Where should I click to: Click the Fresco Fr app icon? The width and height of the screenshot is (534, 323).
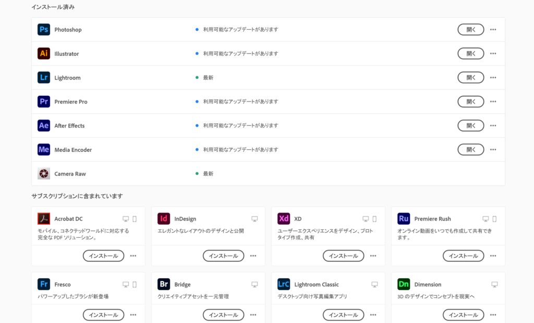44,285
